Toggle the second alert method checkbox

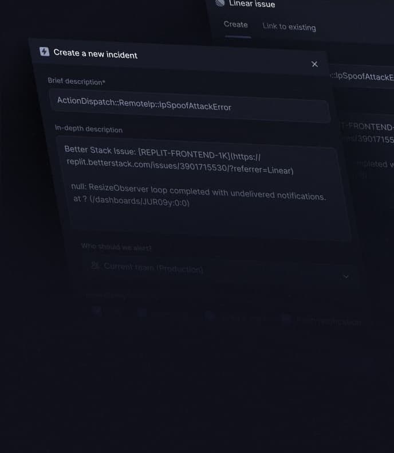coord(142,313)
